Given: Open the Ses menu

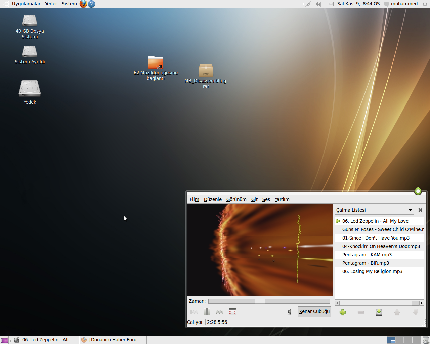Looking at the screenshot, I should coord(266,199).
